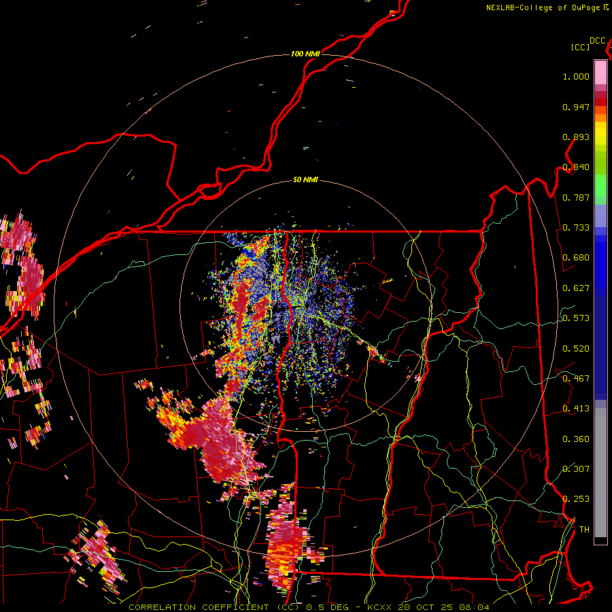Image resolution: width=612 pixels, height=612 pixels.
Task: Click the 0.787 legend value
Action: coord(576,197)
